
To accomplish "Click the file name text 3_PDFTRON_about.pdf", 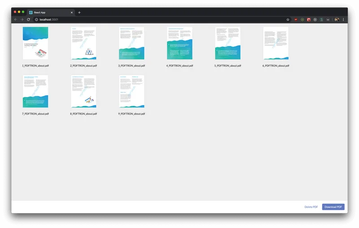I will [x=131, y=66].
